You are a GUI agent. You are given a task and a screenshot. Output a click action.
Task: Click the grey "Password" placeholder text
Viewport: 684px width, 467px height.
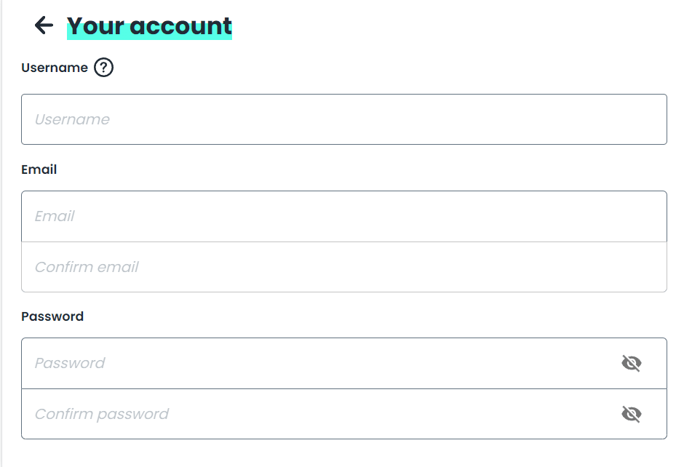70,363
